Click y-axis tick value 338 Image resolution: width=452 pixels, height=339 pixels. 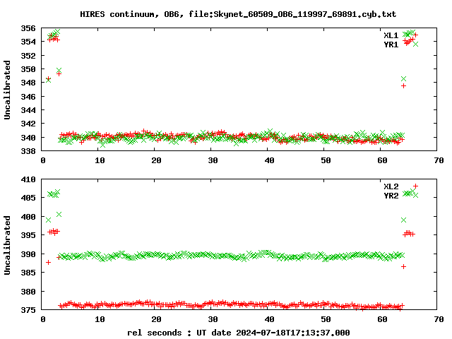pyautogui.click(x=28, y=151)
